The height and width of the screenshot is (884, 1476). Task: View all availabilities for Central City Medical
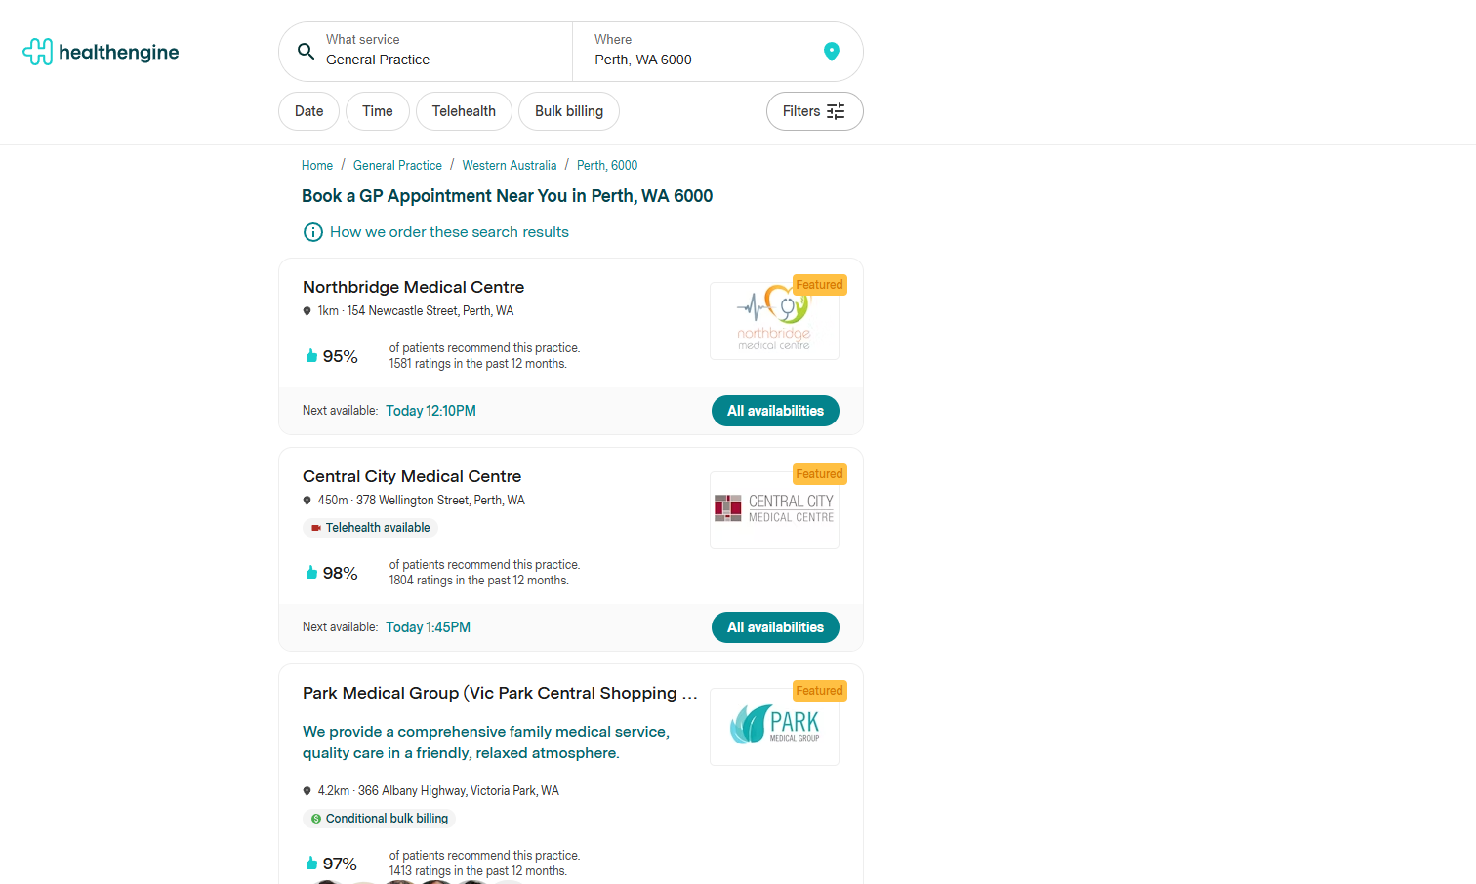[x=775, y=627]
